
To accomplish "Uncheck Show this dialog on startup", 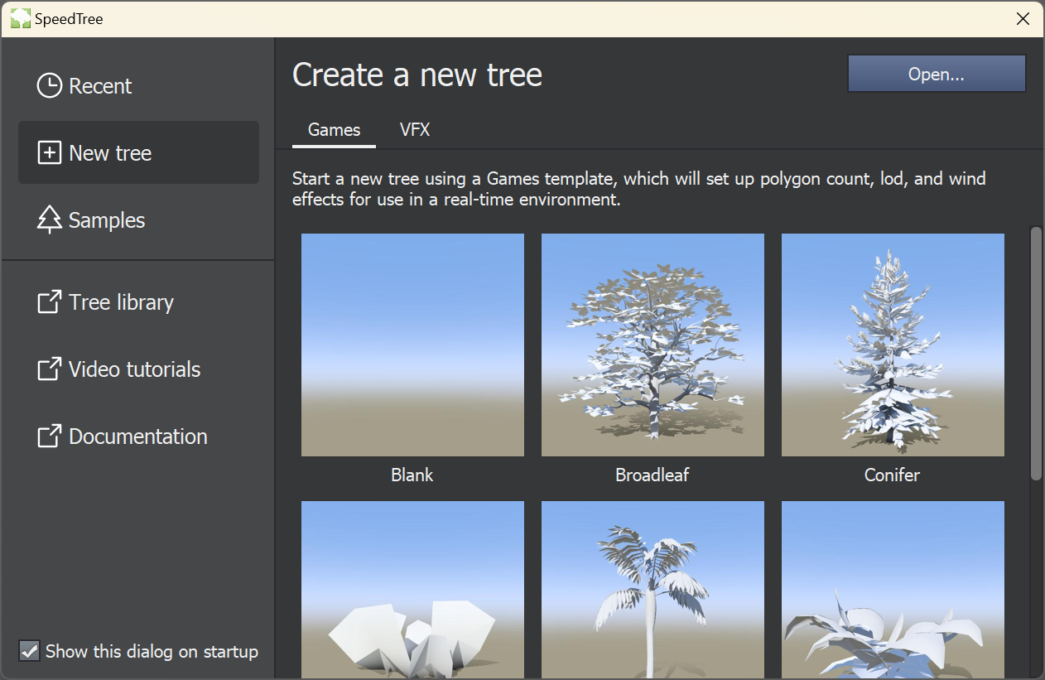I will click(30, 651).
